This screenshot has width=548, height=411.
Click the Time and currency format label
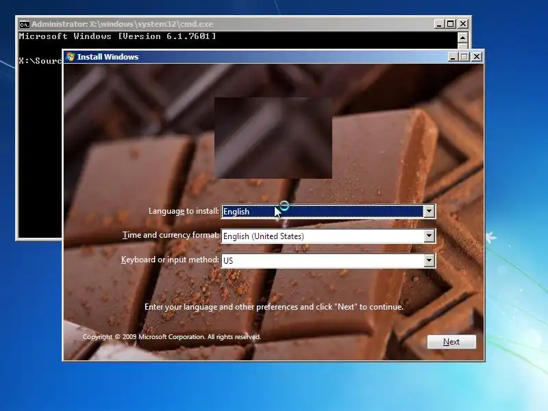tap(171, 235)
